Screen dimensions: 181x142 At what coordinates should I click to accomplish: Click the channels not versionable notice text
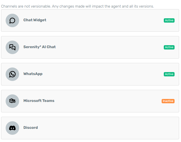point(77,6)
